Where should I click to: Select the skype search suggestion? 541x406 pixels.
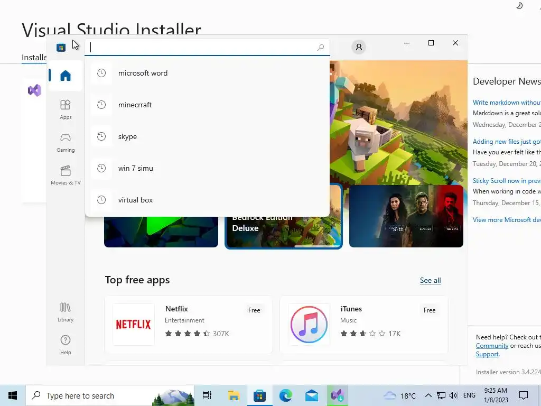pyautogui.click(x=207, y=137)
